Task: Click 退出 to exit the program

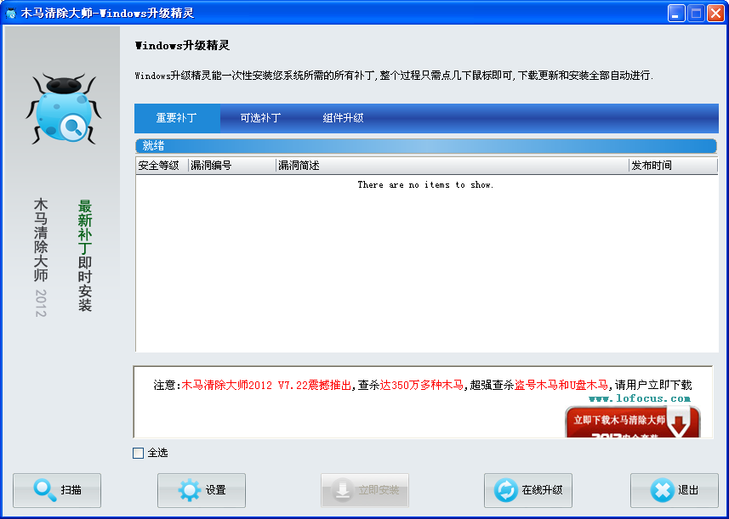Action: (675, 490)
